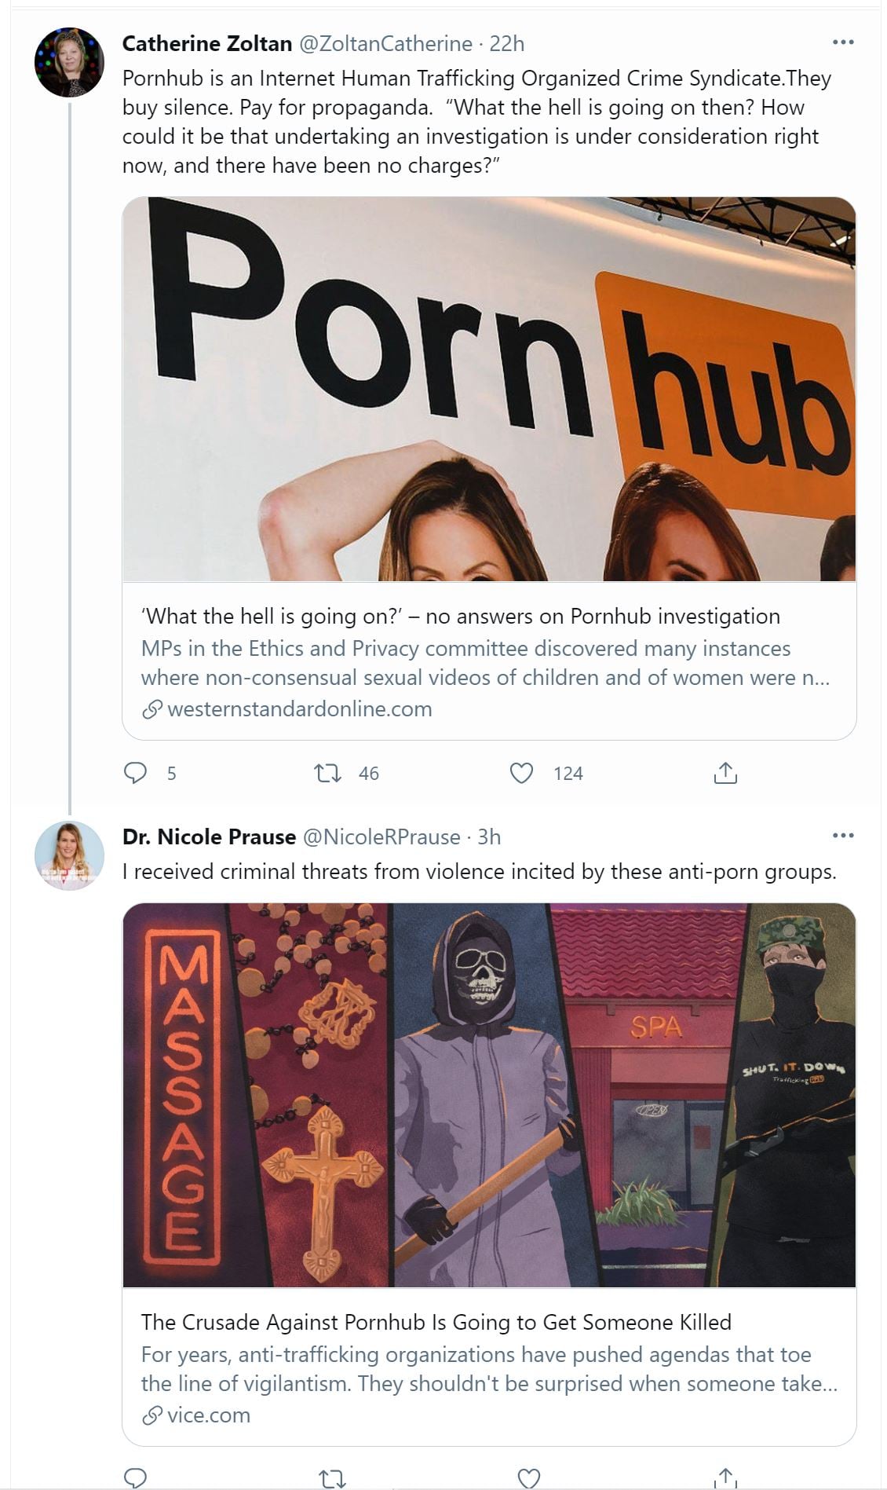Open the westernstandardonline.com link
Image resolution: width=887 pixels, height=1490 pixels.
[x=299, y=709]
